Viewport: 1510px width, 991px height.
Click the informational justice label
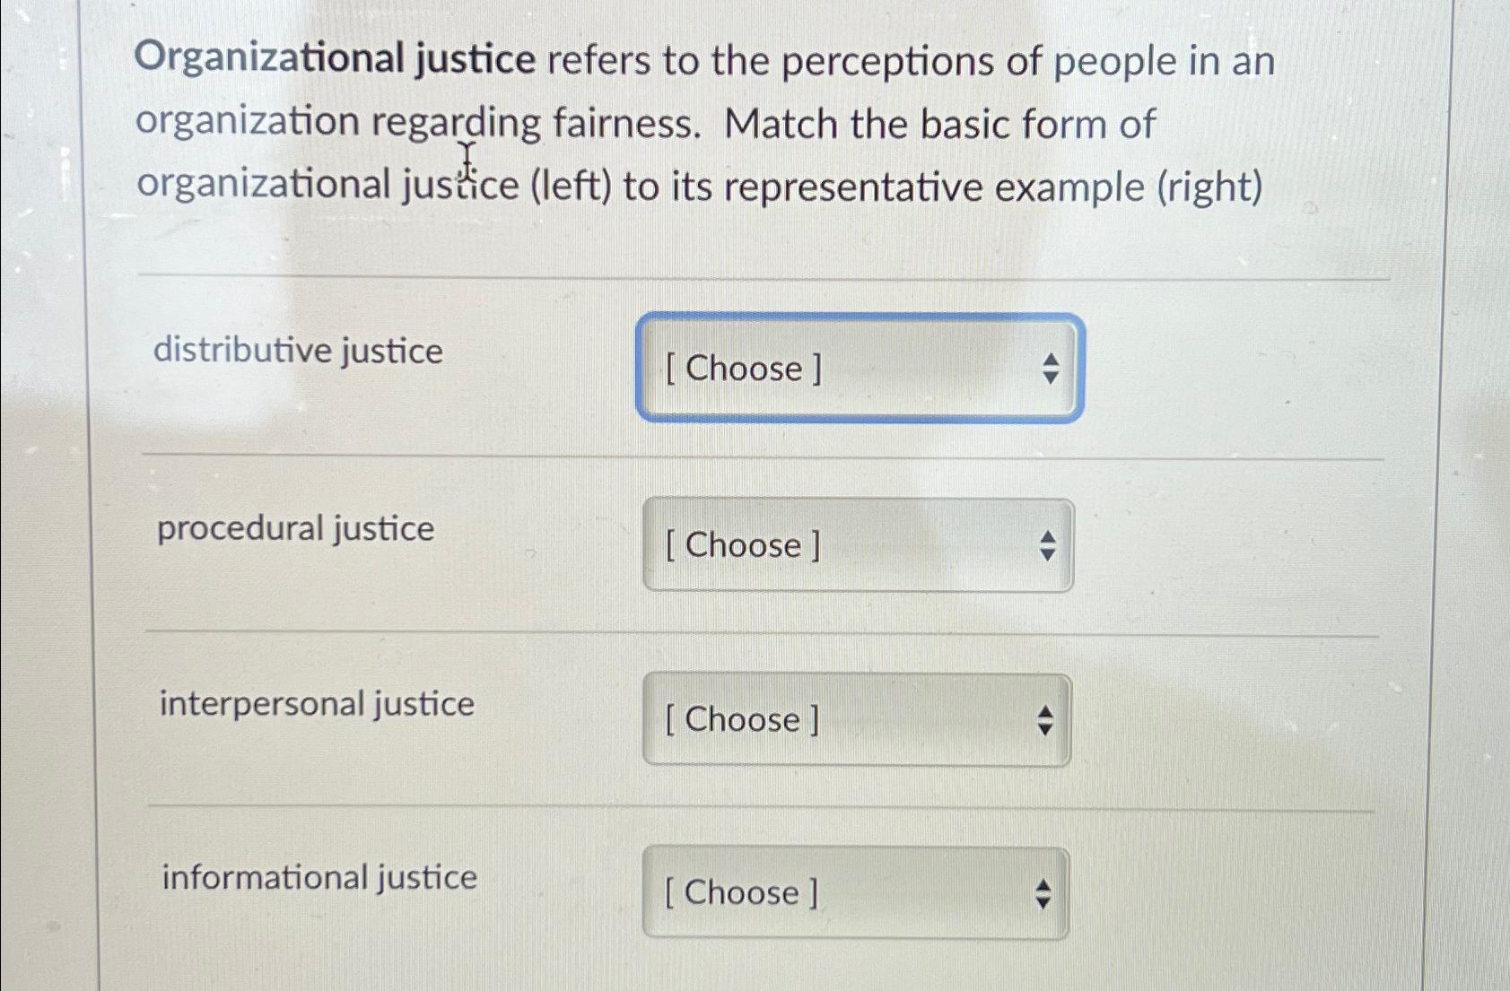click(319, 877)
